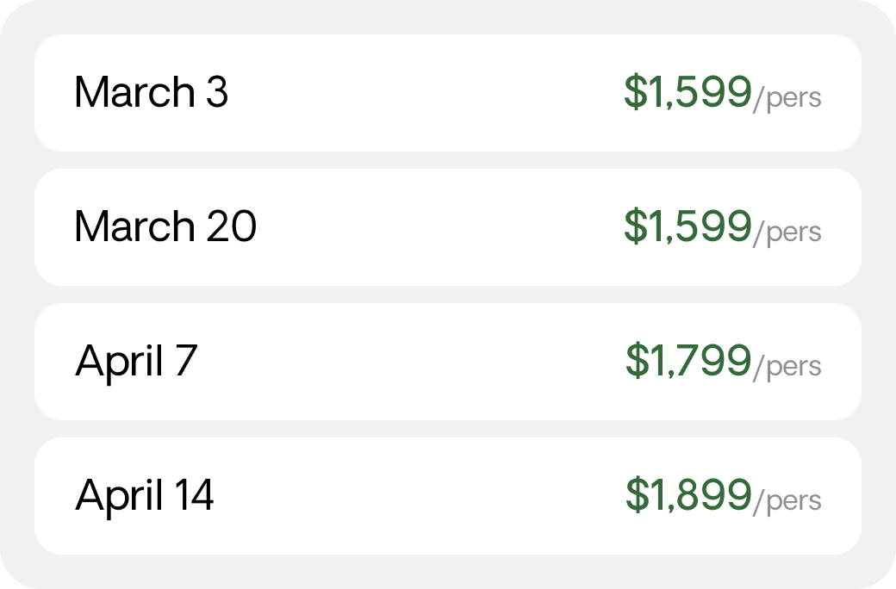This screenshot has width=896, height=589.
Task: Click the $1,599 price for March 20
Action: [x=688, y=226]
